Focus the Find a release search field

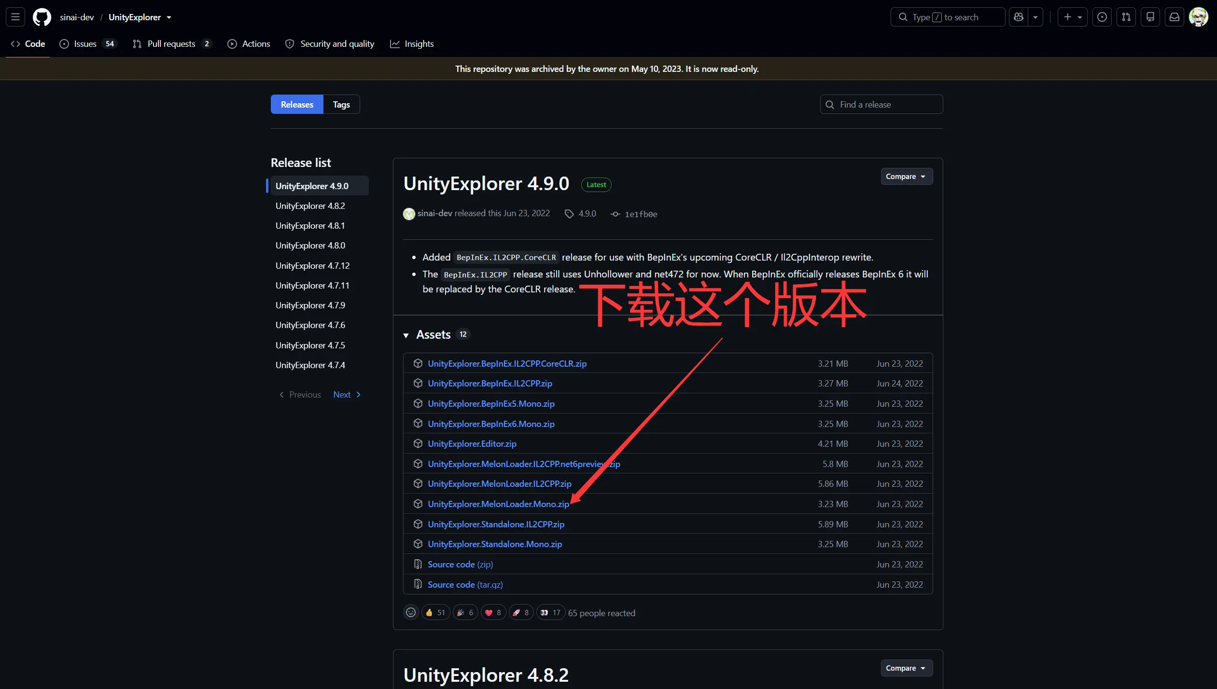881,105
